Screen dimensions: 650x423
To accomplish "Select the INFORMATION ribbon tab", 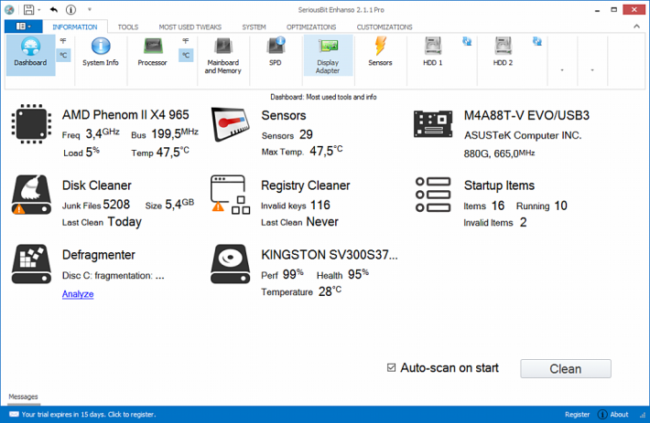I will click(75, 26).
